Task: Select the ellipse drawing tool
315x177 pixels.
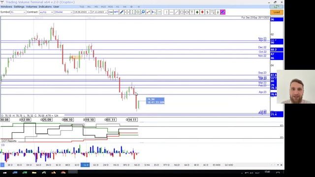Action: (x=187, y=12)
